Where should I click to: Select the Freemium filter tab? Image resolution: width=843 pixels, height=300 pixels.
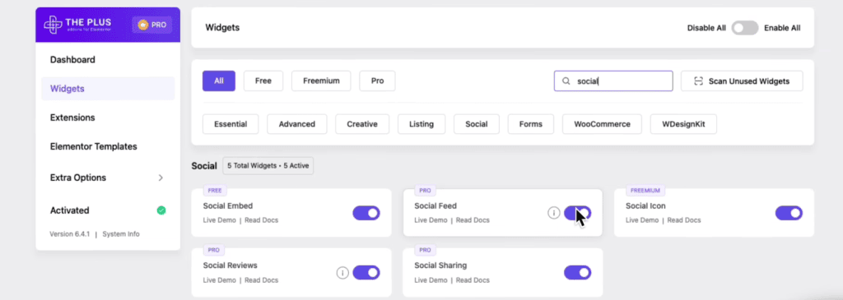[321, 81]
